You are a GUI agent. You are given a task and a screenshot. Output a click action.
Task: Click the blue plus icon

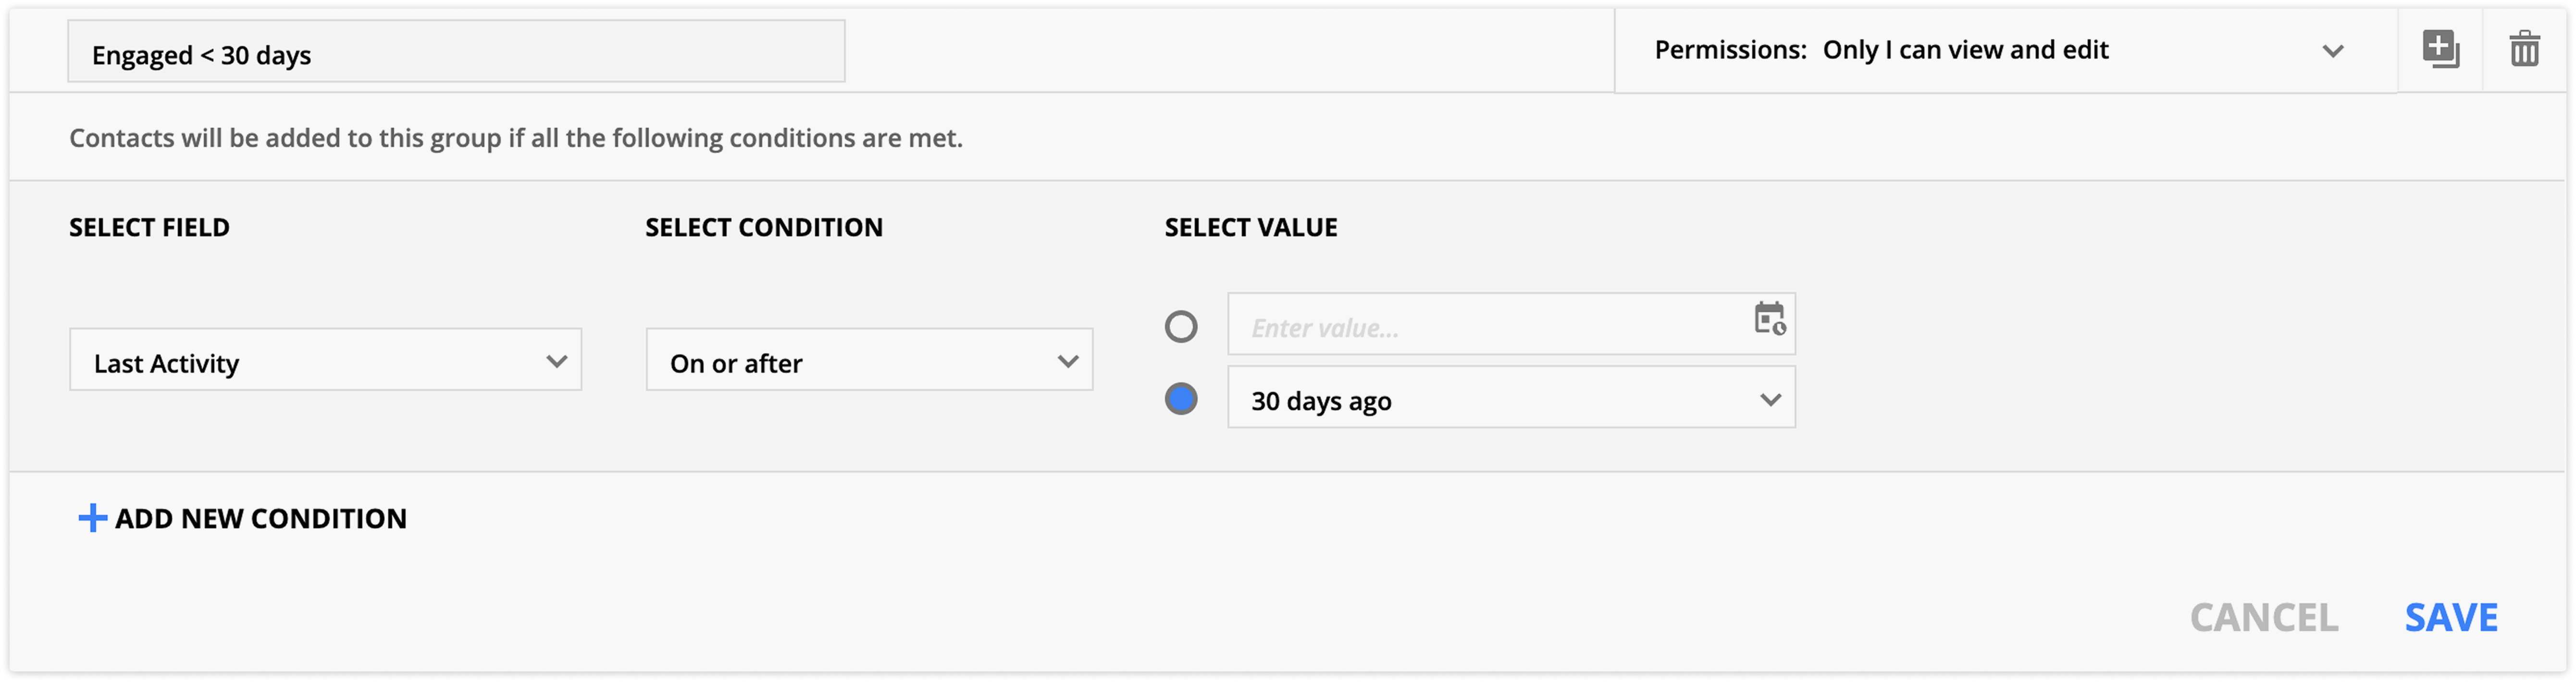[x=92, y=518]
